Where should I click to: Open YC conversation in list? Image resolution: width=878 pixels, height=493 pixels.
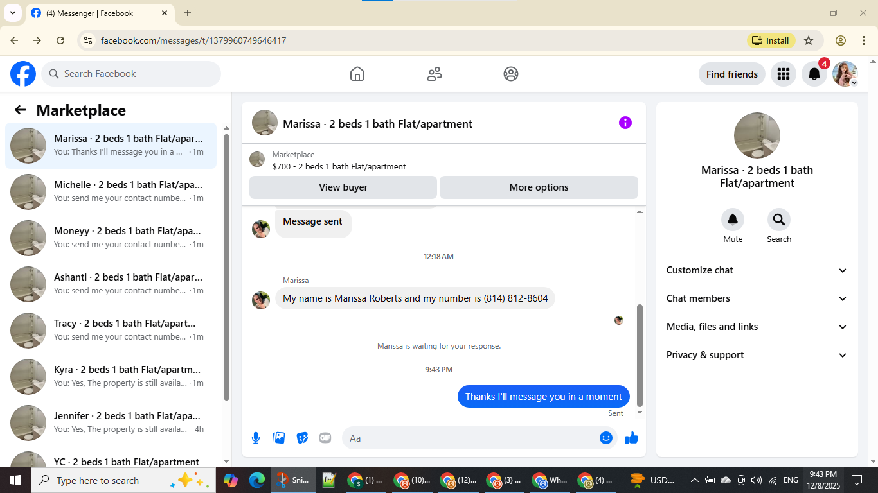pos(111,457)
